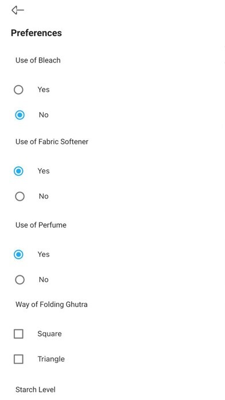
Task: Tap the Use of Bleach label
Action: click(x=38, y=60)
